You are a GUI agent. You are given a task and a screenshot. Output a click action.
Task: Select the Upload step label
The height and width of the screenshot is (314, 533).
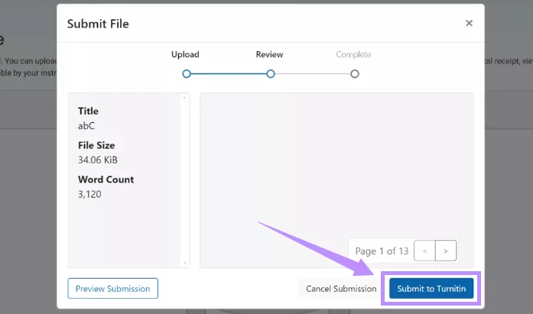click(185, 55)
